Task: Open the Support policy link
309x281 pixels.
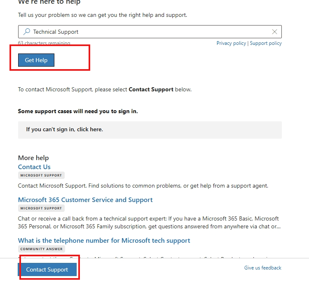Action: (266, 43)
